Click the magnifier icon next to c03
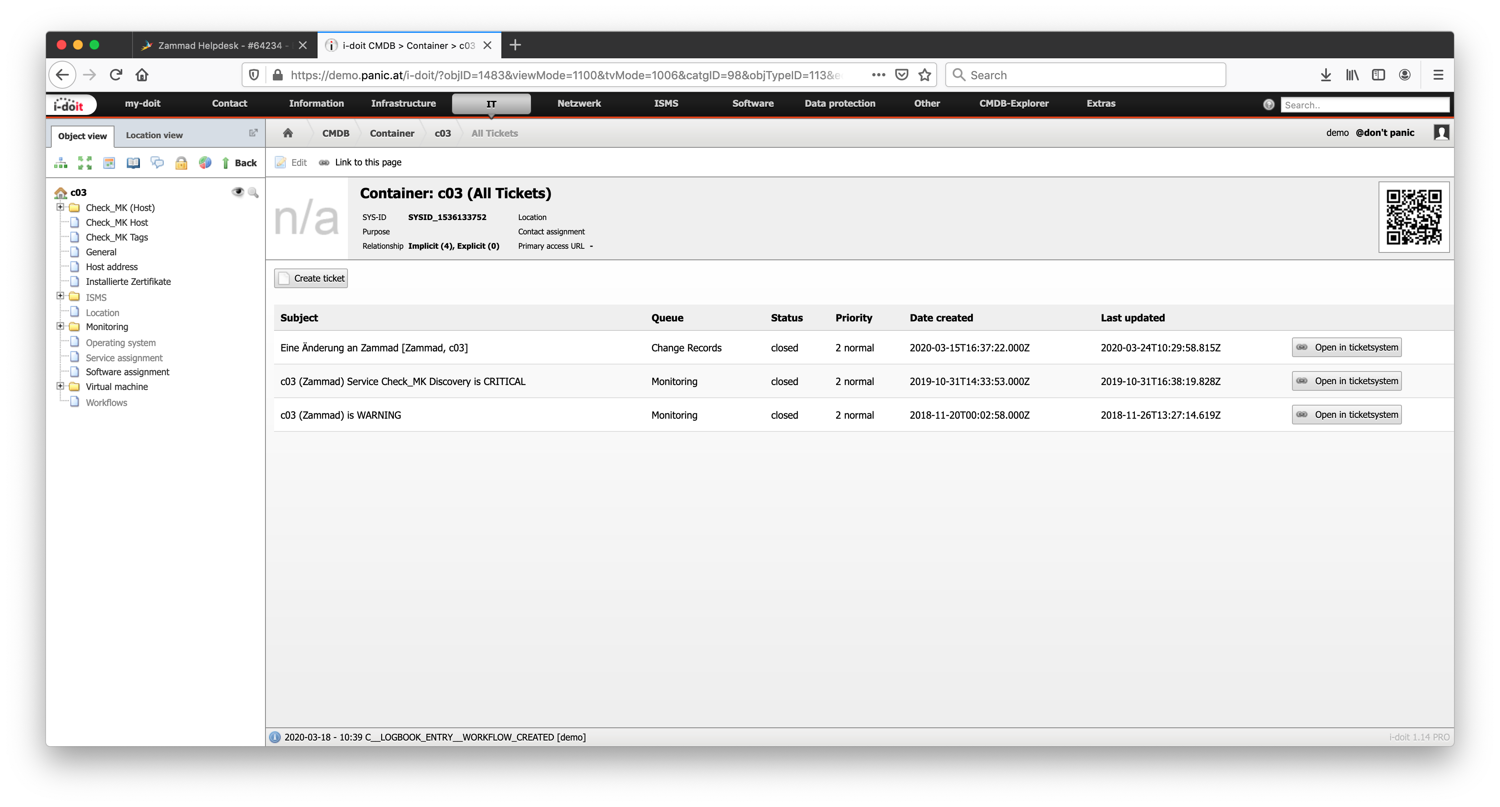This screenshot has height=807, width=1500. [253, 192]
